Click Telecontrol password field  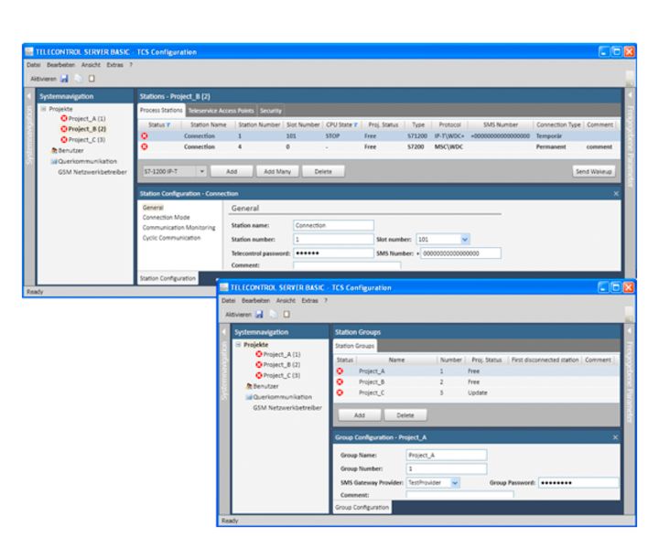pos(333,253)
